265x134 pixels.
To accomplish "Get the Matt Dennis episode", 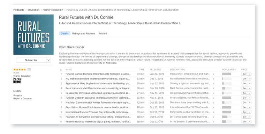I will (244, 88).
